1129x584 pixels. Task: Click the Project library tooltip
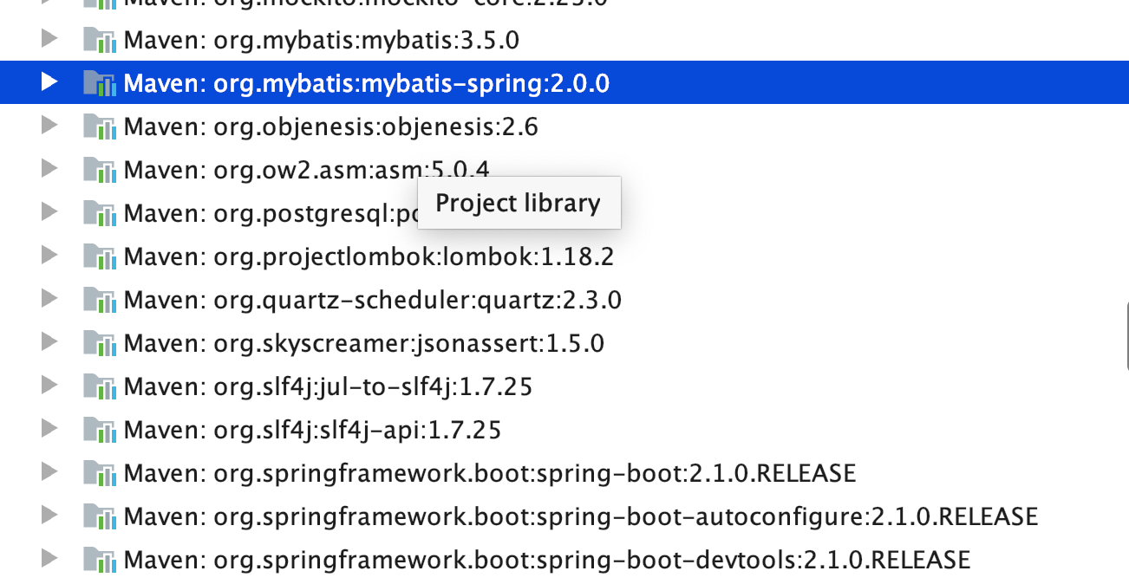tap(519, 204)
